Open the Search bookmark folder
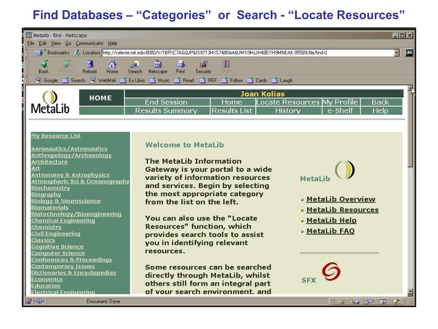 74,80
